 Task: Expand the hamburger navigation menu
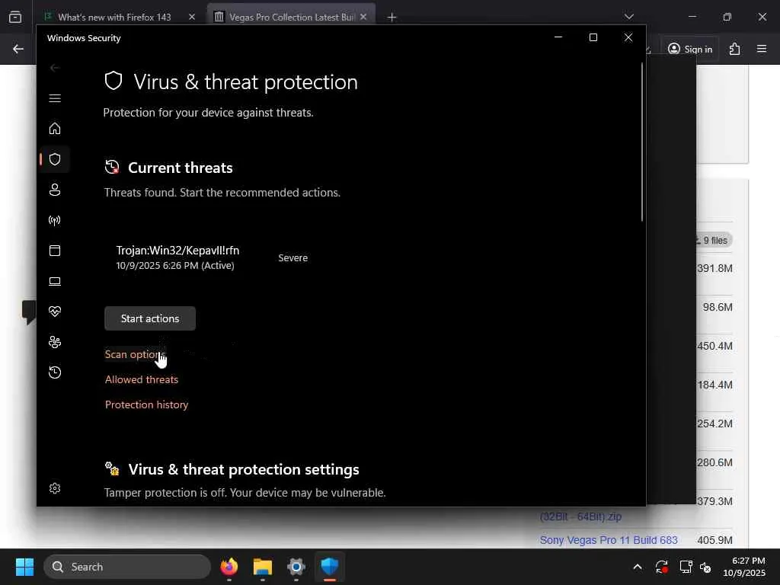click(55, 98)
